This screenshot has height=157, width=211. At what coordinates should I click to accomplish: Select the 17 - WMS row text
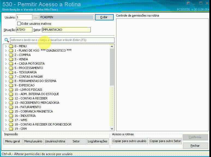pos(21,120)
